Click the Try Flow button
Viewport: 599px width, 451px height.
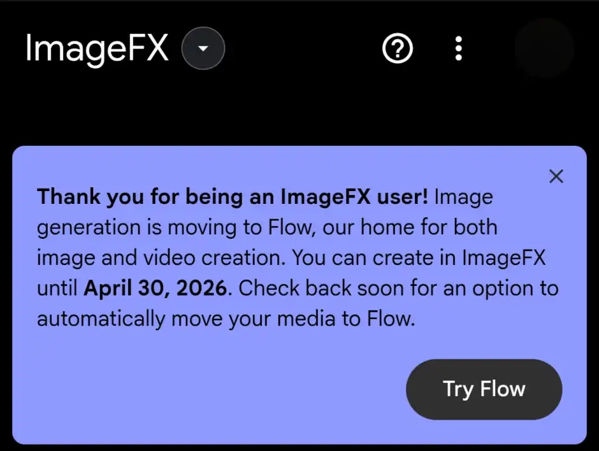click(x=484, y=389)
